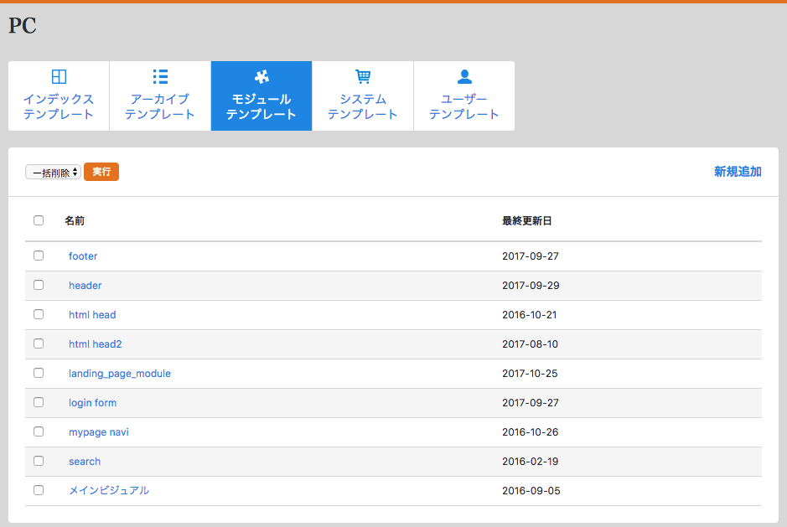The image size is (787, 527).
Task: Open the メインビジュアル module link
Action: pos(109,490)
